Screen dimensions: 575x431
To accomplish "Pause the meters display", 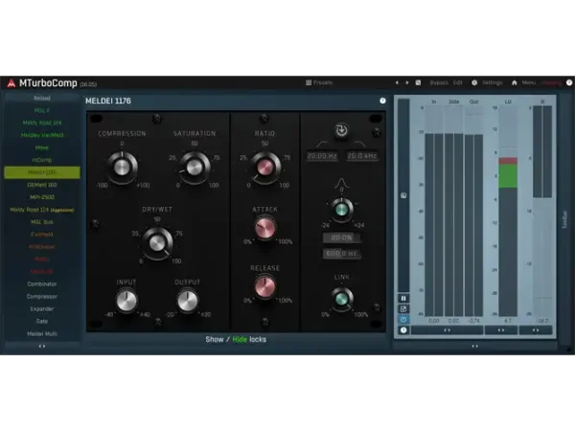I will [x=403, y=298].
